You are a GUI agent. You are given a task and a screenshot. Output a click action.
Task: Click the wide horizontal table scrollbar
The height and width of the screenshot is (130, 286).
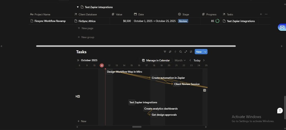(x=136, y=46)
